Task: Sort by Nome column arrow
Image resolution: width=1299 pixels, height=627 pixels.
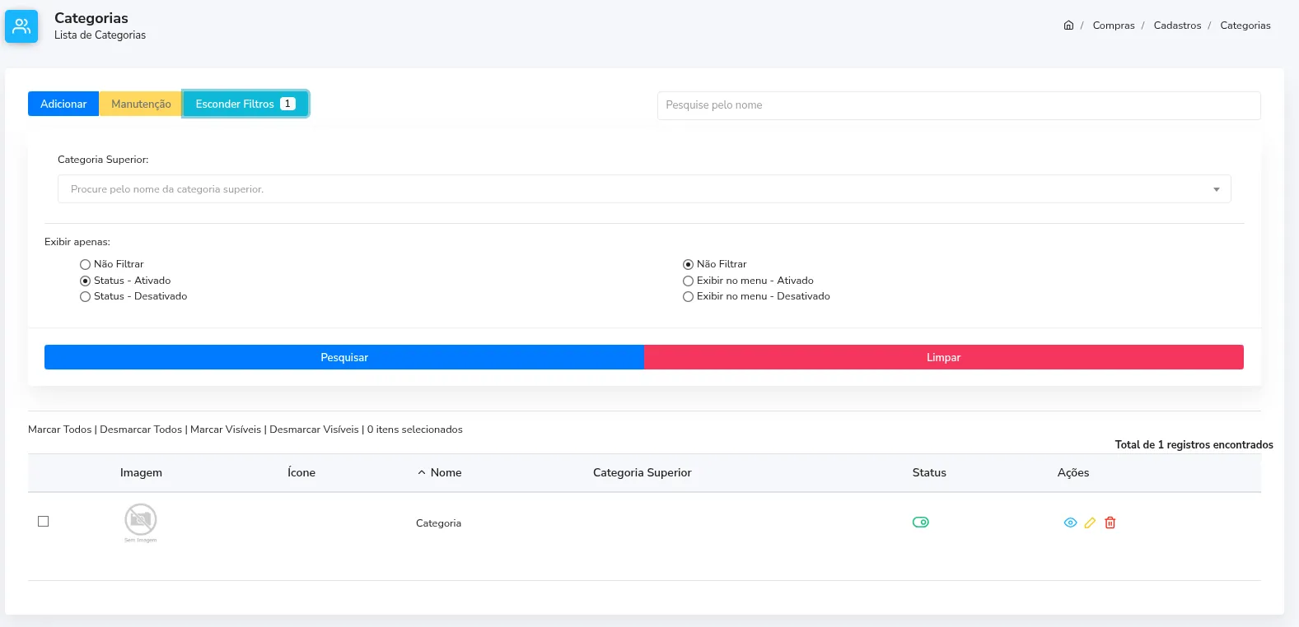Action: click(x=422, y=472)
